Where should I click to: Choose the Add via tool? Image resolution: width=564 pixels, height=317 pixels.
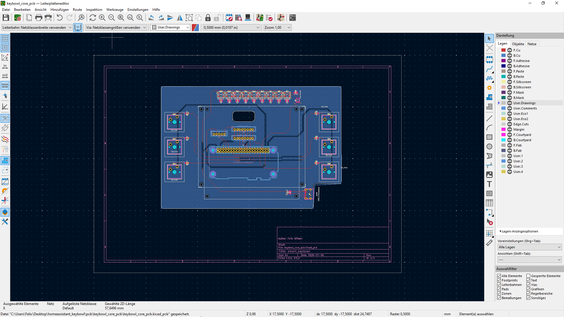click(489, 88)
